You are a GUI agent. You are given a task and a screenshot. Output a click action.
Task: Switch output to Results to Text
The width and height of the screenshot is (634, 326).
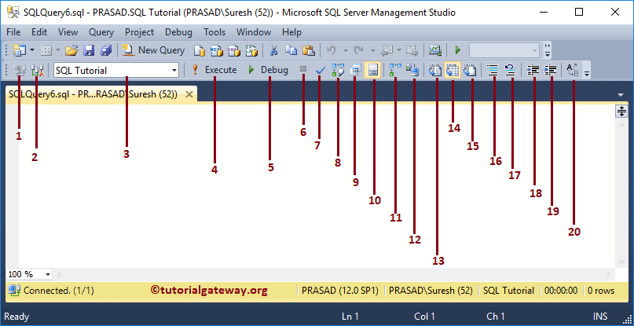pos(435,71)
